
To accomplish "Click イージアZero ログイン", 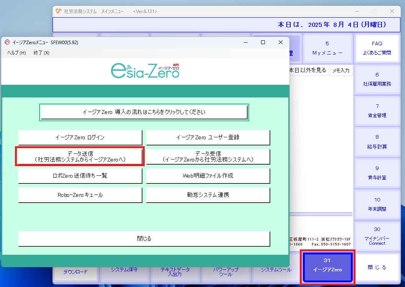I will pyautogui.click(x=79, y=137).
